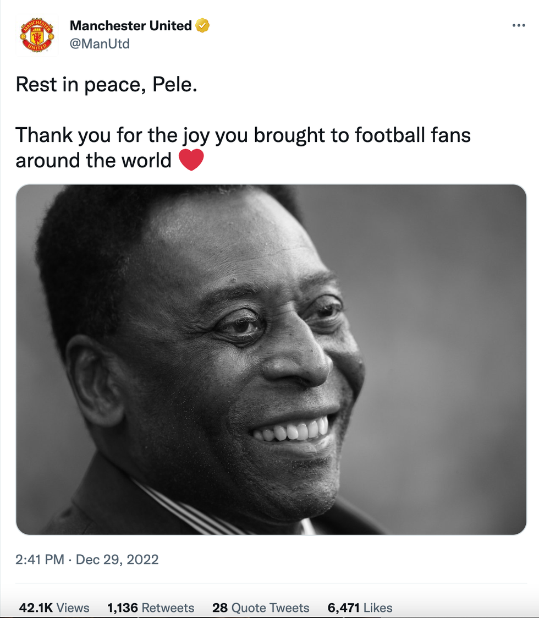
Task: Click the 2:41 PM timestamp
Action: pyautogui.click(x=40, y=560)
